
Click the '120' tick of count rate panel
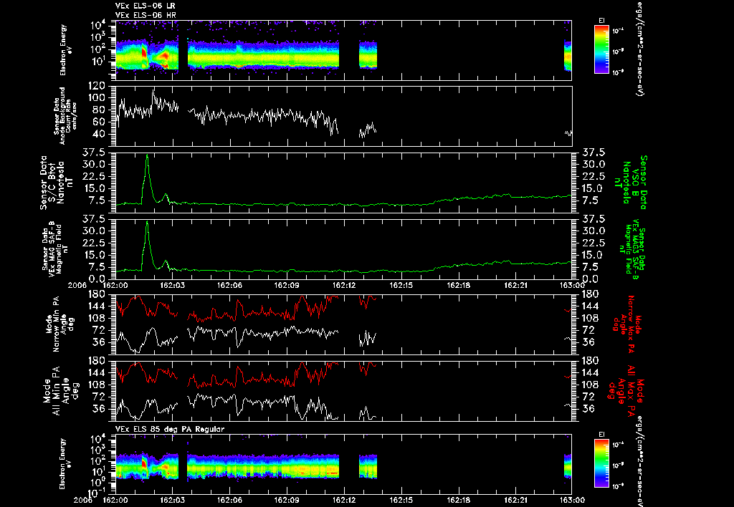point(97,86)
